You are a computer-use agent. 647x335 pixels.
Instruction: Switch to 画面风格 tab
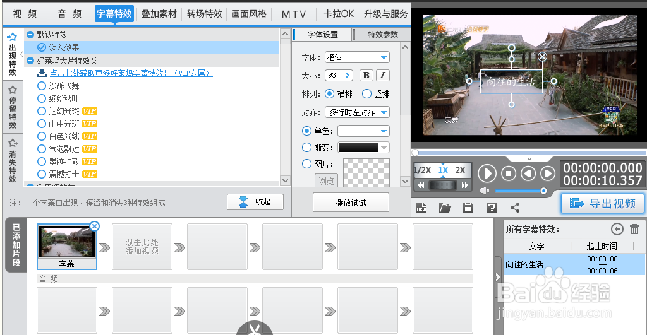pyautogui.click(x=249, y=14)
